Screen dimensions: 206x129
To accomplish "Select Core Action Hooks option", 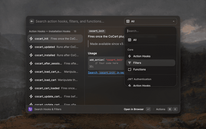I will 150,56.
